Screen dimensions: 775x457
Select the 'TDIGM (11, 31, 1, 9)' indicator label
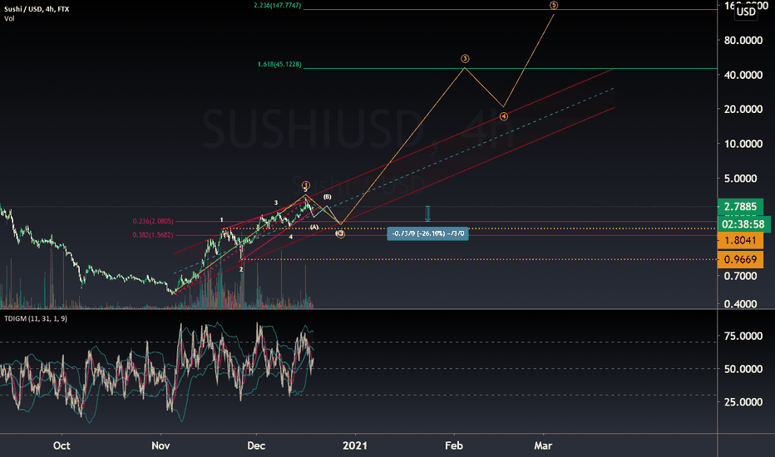click(x=36, y=319)
